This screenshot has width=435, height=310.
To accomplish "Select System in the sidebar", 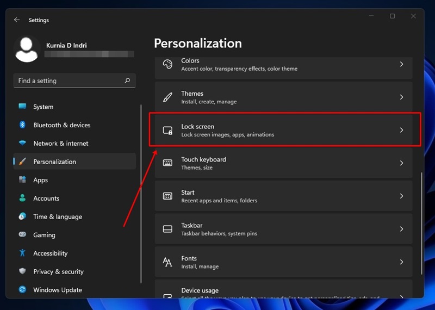I will click(x=43, y=107).
